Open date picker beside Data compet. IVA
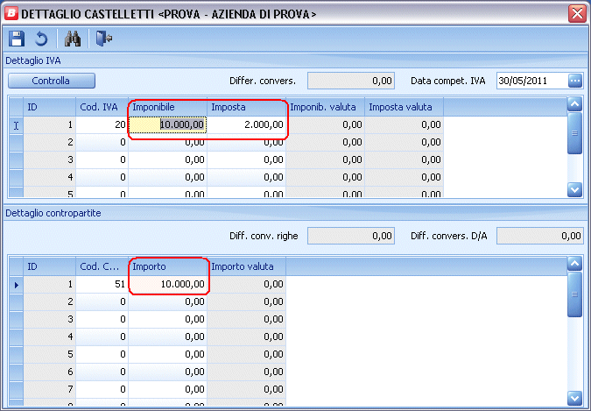Viewport: 591px width, 411px height. [574, 81]
